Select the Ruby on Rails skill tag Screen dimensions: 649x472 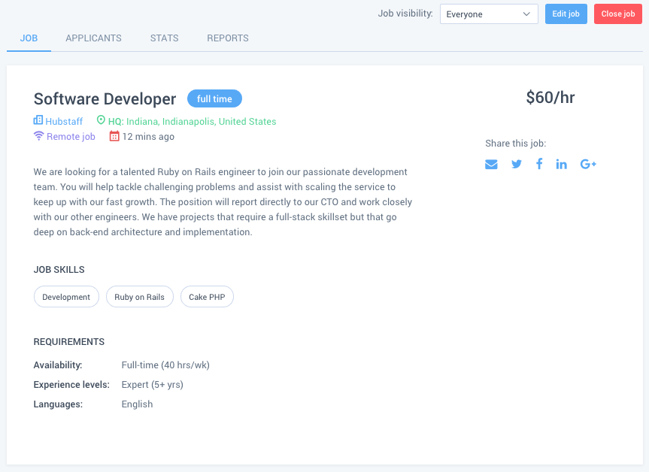coord(139,297)
